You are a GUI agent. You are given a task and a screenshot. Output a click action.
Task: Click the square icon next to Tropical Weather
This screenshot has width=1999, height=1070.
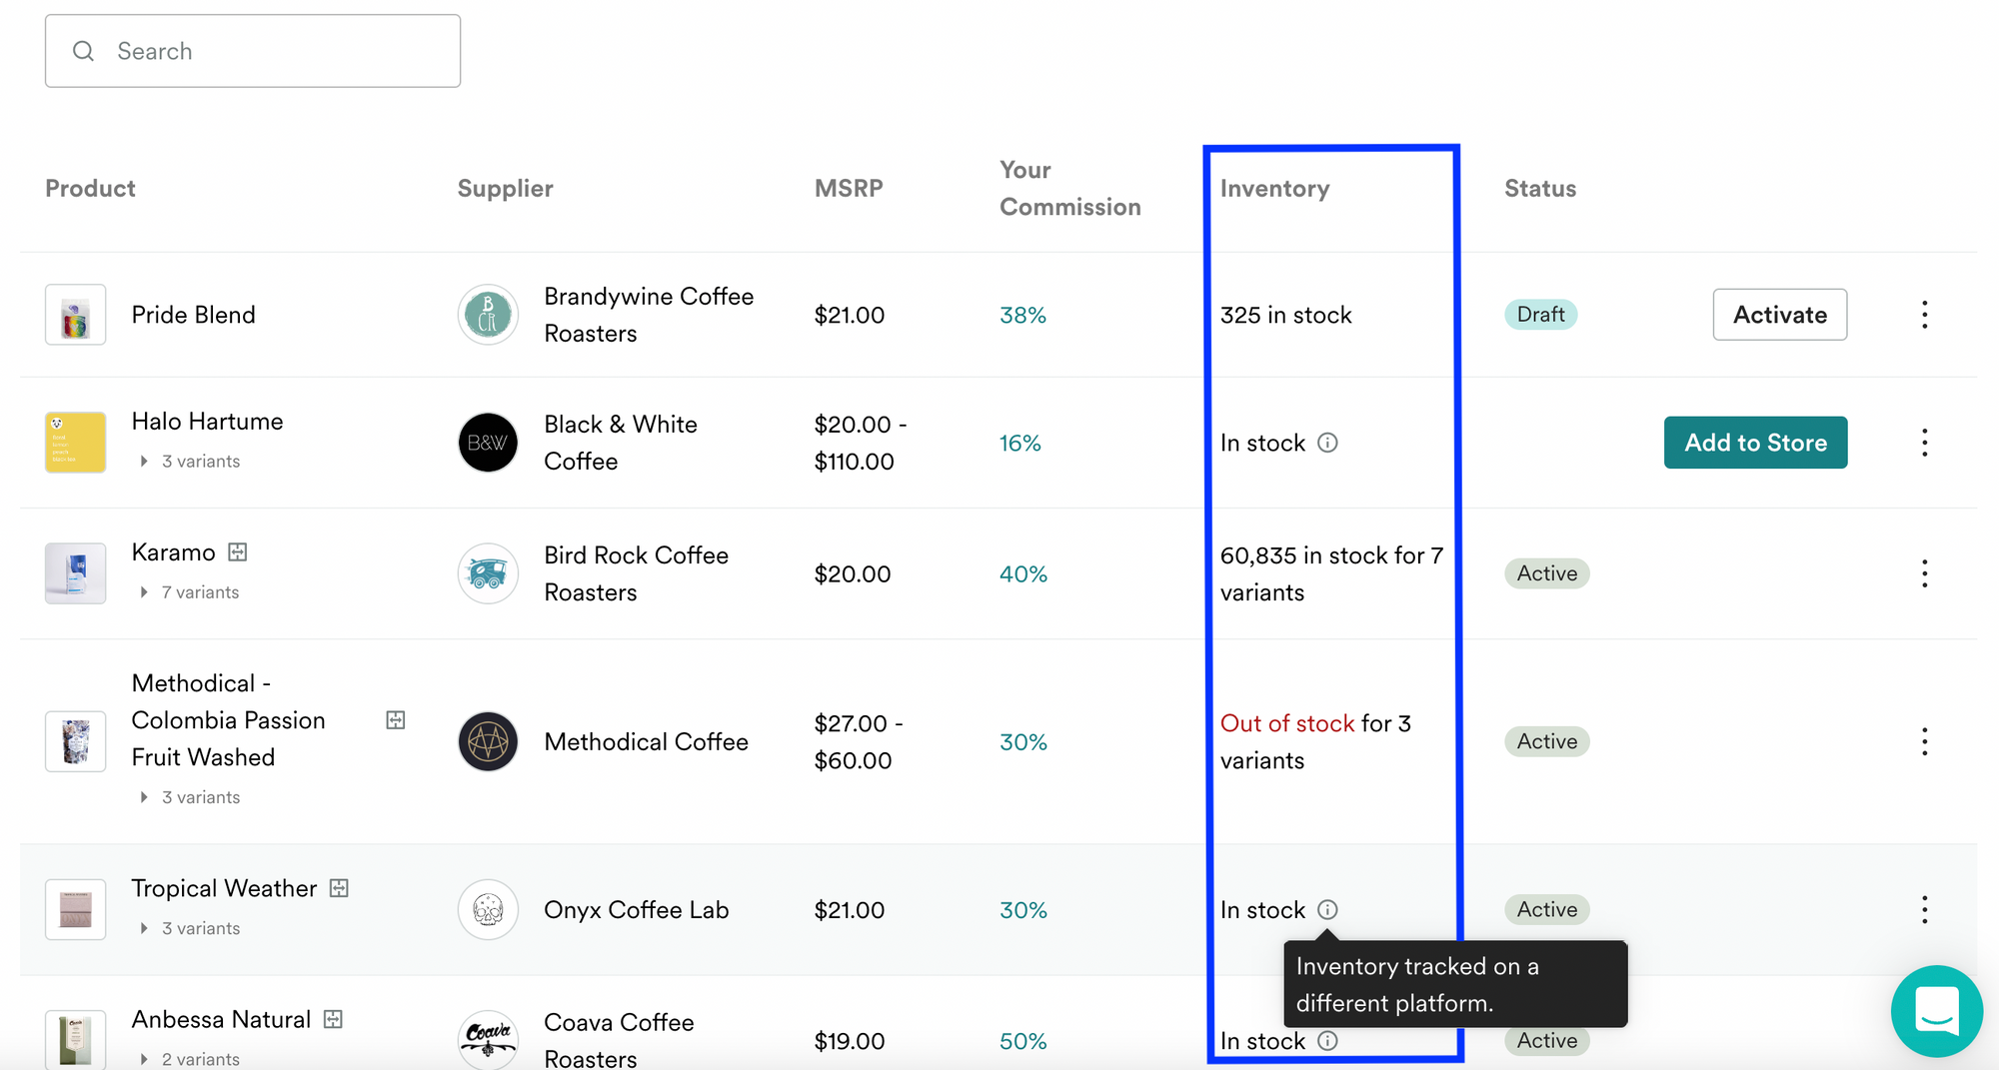point(340,888)
